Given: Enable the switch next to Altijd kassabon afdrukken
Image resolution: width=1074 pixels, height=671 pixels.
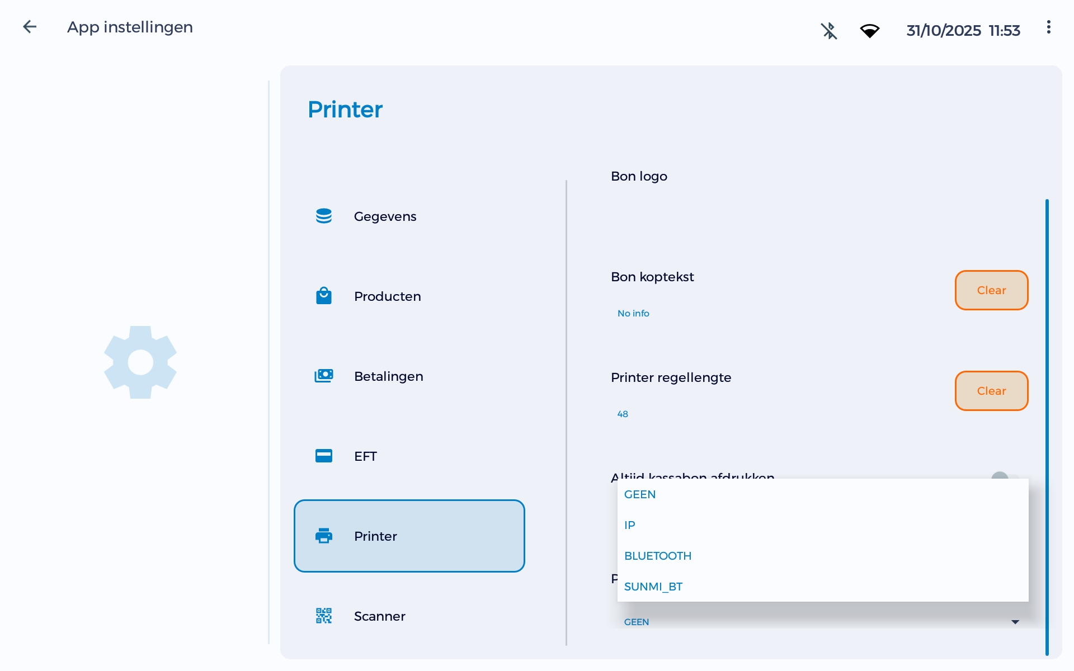Looking at the screenshot, I should pos(1000,480).
